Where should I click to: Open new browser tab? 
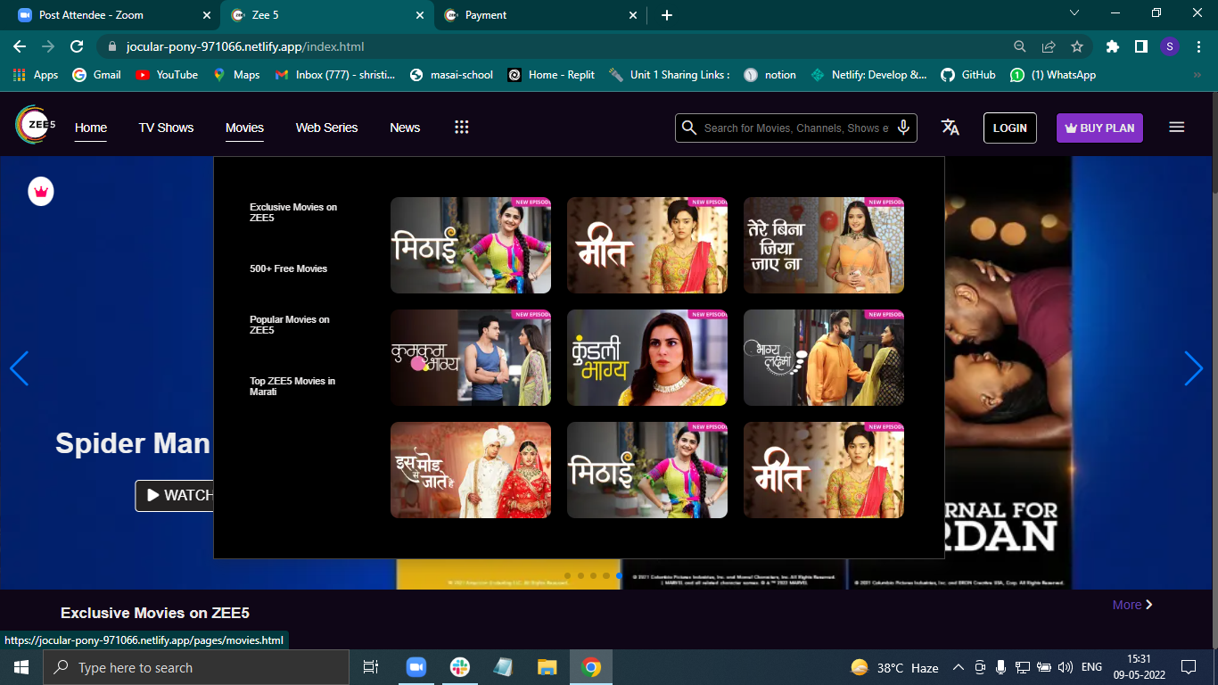pos(667,15)
